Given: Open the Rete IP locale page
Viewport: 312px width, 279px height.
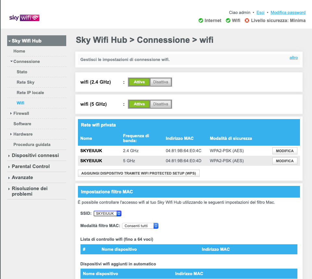Looking at the screenshot, I should [x=30, y=92].
